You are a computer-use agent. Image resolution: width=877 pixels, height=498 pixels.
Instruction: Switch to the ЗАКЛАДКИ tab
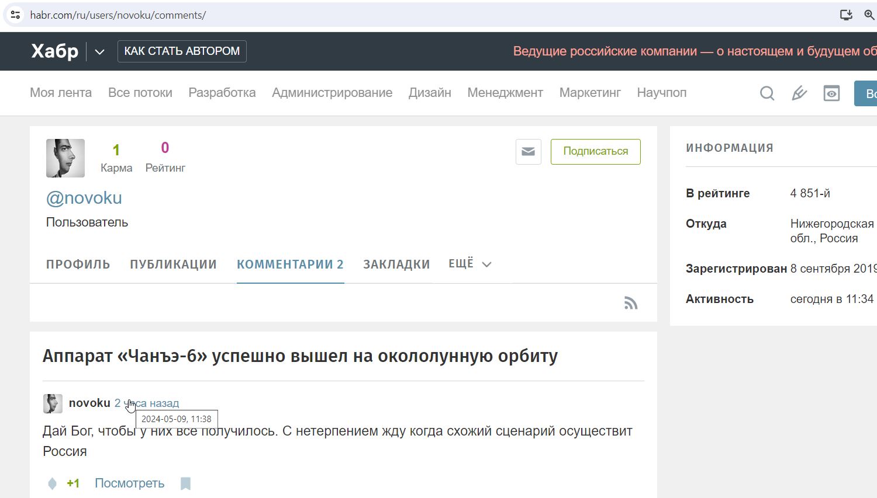(396, 264)
